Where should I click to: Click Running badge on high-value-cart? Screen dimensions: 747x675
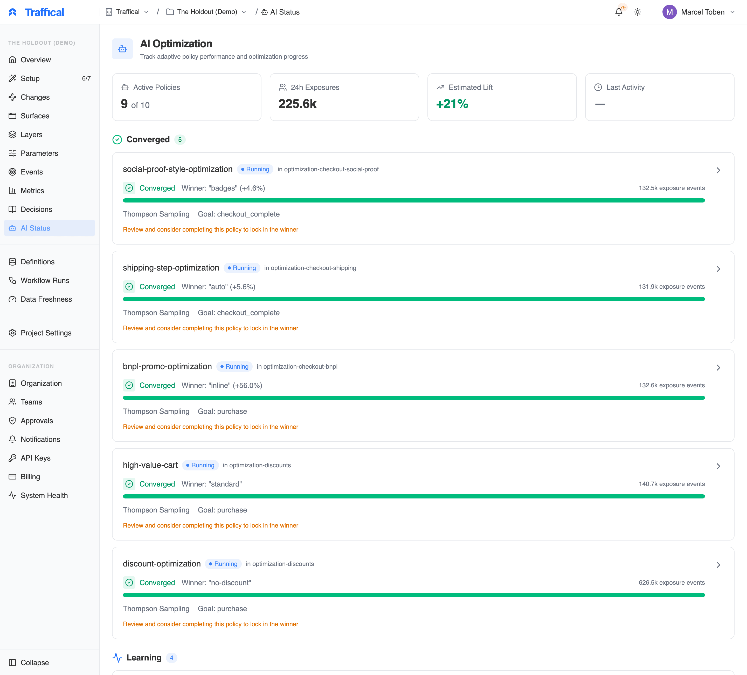coord(200,465)
